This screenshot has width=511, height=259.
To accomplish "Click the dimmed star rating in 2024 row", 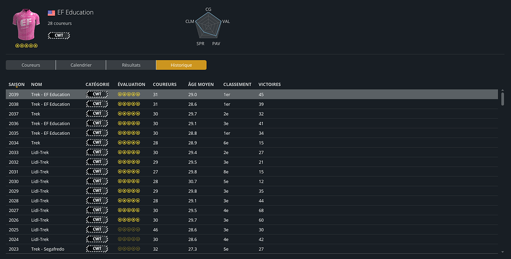I will point(129,239).
